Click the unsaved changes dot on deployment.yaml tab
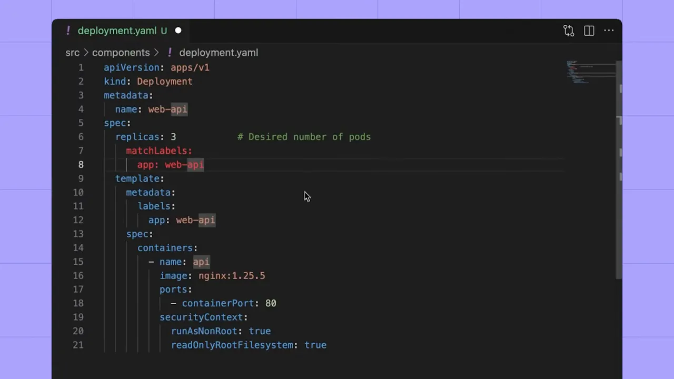The height and width of the screenshot is (379, 674). 178,31
